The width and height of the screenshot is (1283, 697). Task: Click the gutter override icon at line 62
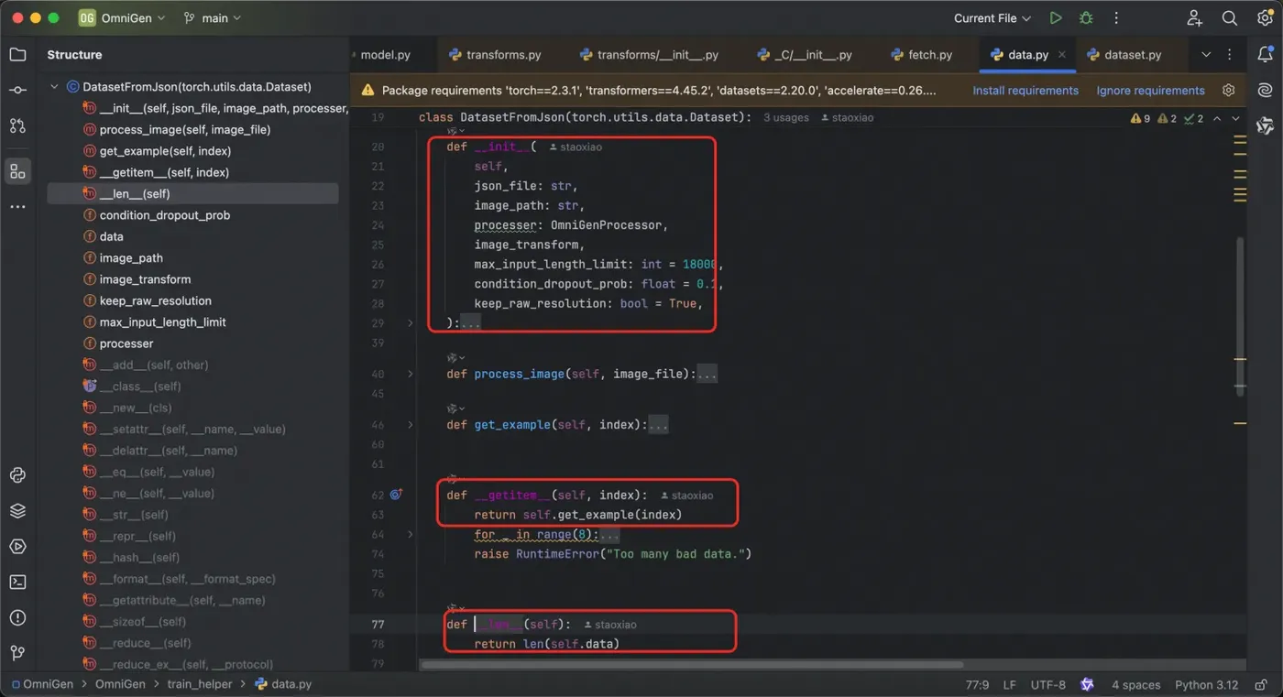tap(396, 495)
